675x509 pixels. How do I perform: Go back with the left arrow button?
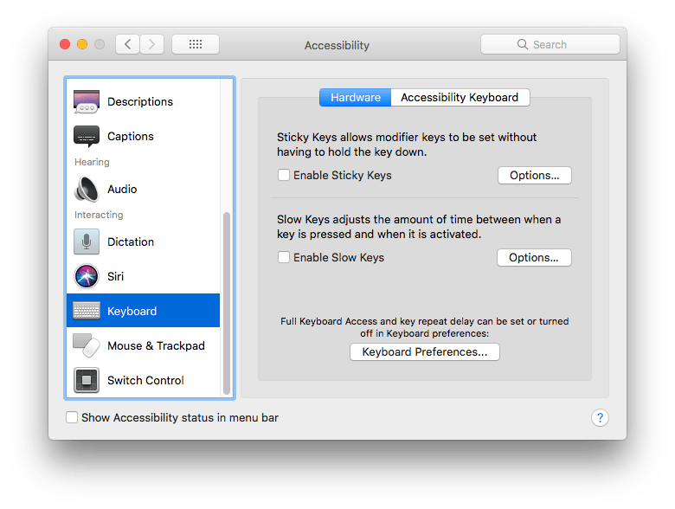[x=128, y=45]
